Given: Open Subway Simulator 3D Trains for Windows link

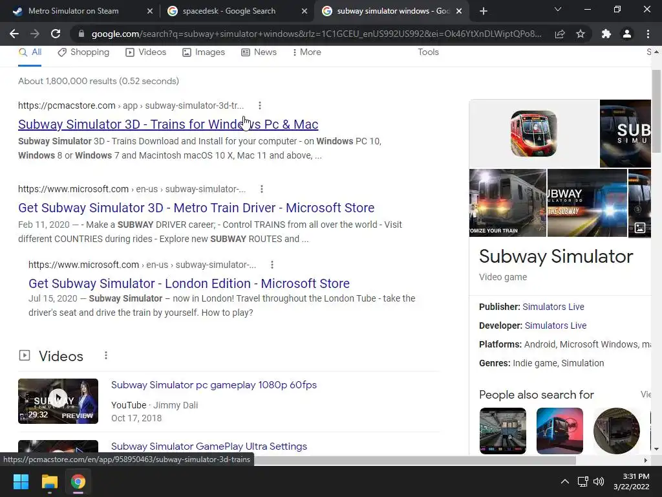Looking at the screenshot, I should coord(168,124).
